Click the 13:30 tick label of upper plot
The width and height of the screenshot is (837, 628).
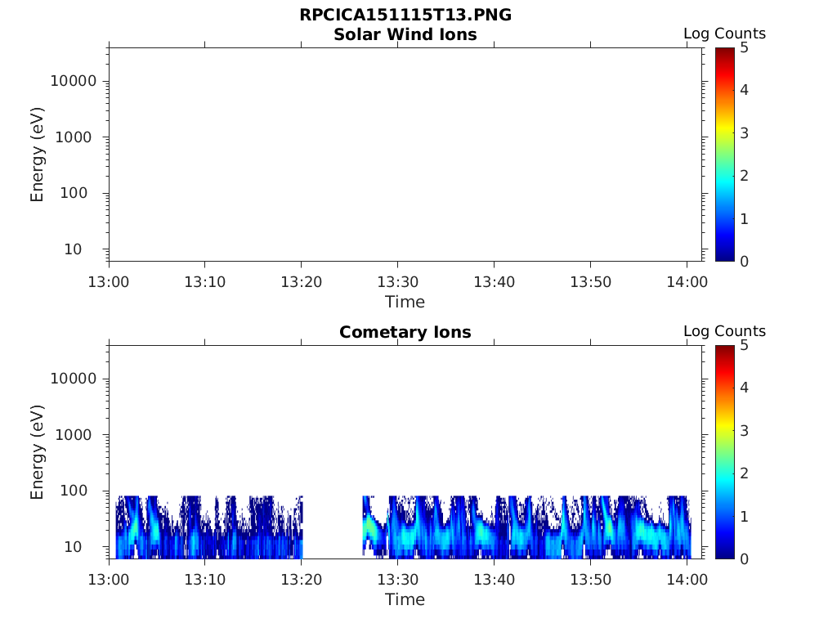pyautogui.click(x=398, y=282)
